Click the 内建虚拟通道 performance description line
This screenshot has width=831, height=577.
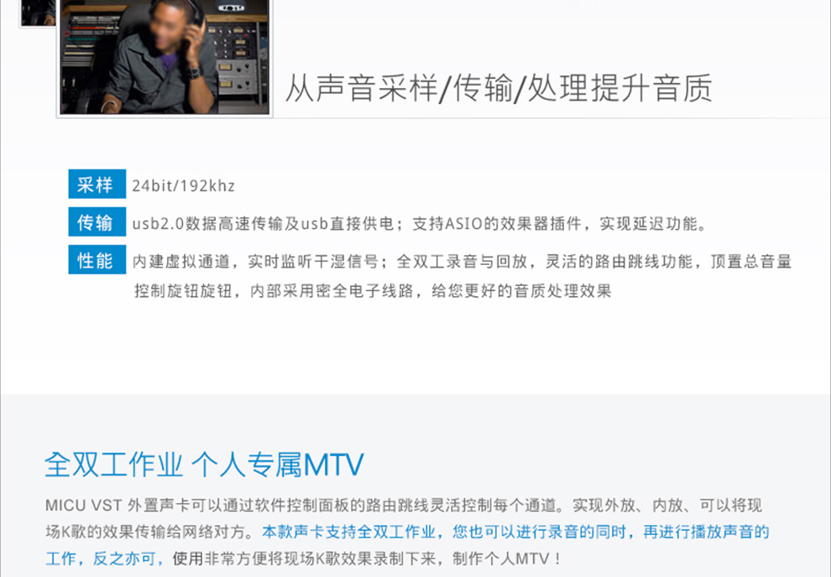tap(463, 262)
